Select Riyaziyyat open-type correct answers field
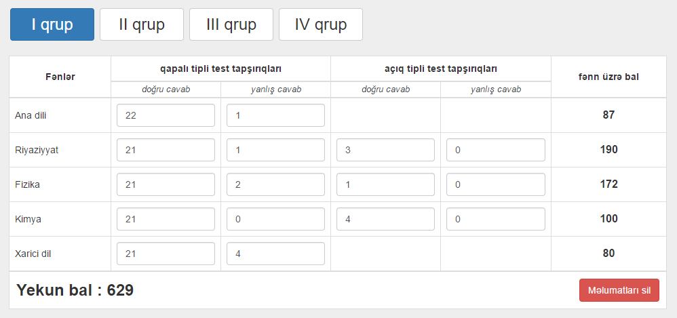 click(385, 150)
